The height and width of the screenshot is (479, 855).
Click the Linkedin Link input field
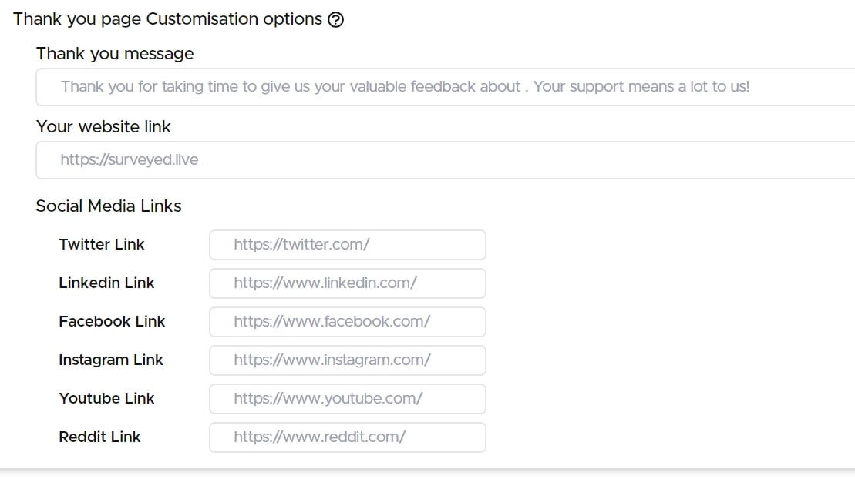[x=347, y=283]
